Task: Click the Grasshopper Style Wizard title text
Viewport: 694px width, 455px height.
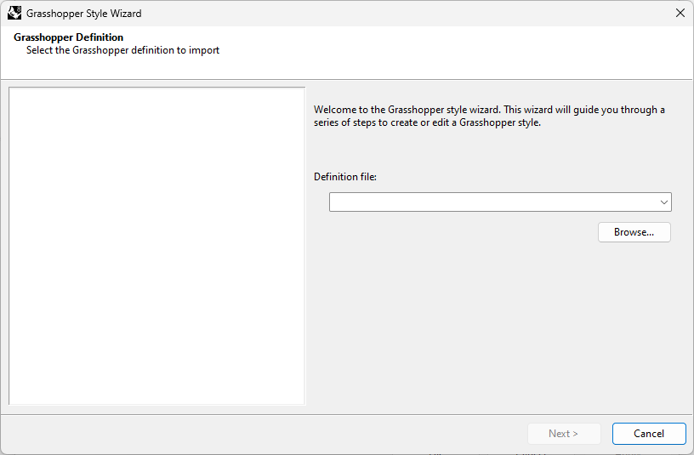Action: (84, 14)
